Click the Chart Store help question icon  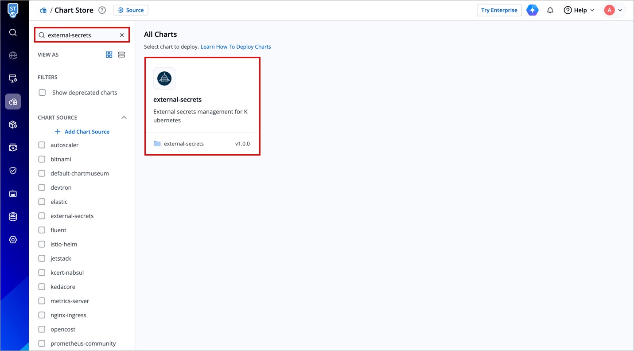[x=102, y=10]
